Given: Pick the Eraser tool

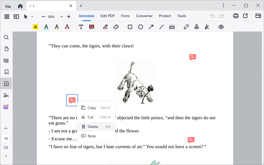Looking at the screenshot, I should click(x=116, y=27).
